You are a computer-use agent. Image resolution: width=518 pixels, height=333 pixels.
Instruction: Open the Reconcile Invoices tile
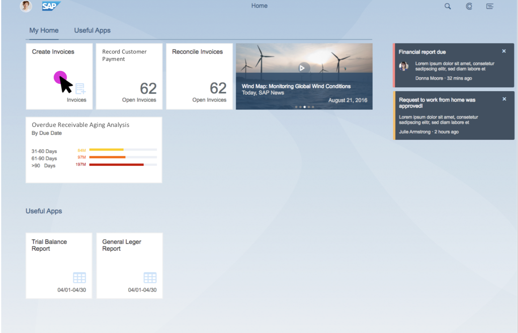point(199,76)
